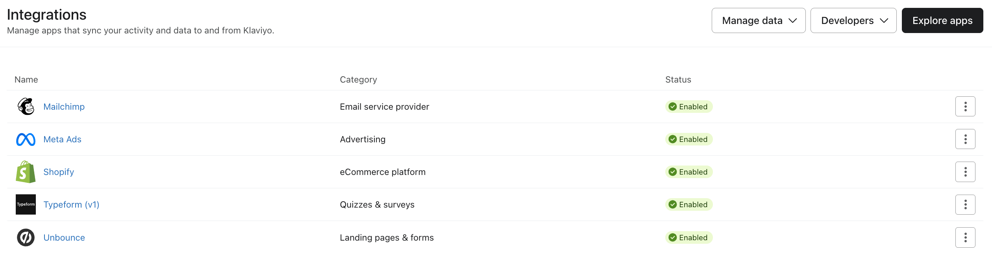Image resolution: width=992 pixels, height=265 pixels.
Task: Click the Meta Ads infinity logo
Action: (26, 140)
